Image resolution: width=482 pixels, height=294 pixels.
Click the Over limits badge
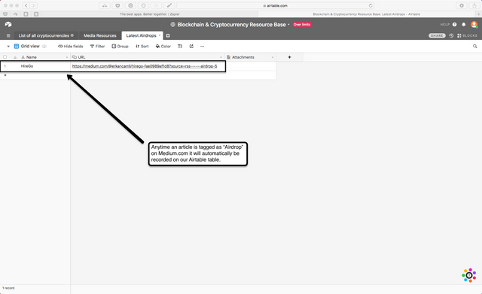pyautogui.click(x=302, y=25)
